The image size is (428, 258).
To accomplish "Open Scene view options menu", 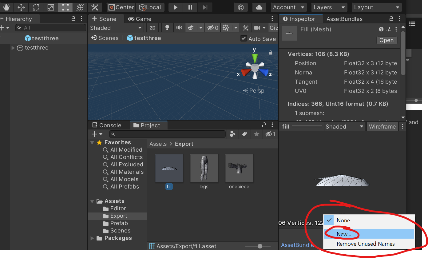I will [x=272, y=19].
